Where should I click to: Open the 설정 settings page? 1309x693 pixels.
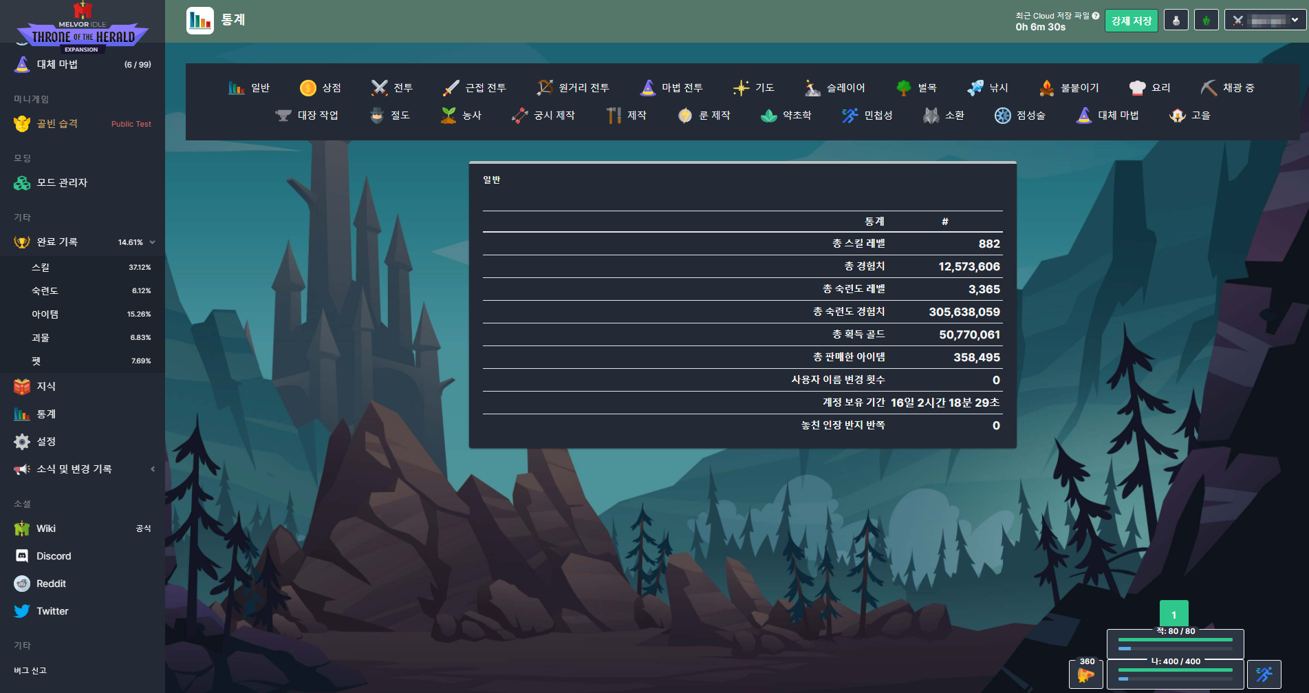pyautogui.click(x=83, y=441)
